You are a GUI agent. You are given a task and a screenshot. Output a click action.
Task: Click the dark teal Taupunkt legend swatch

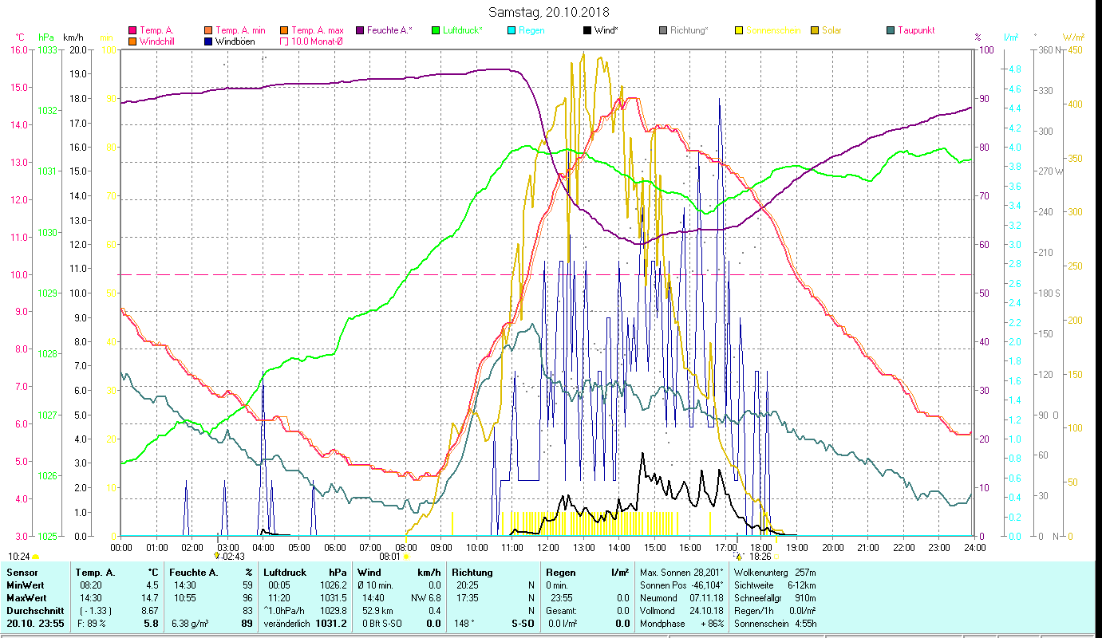(890, 31)
